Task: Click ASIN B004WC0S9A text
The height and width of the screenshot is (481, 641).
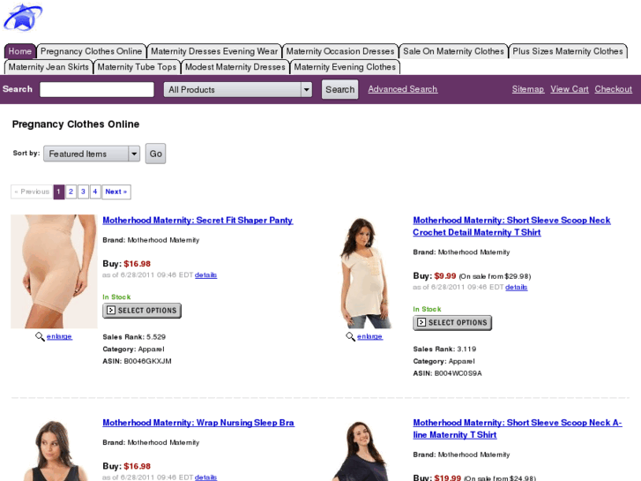Action: [x=447, y=373]
